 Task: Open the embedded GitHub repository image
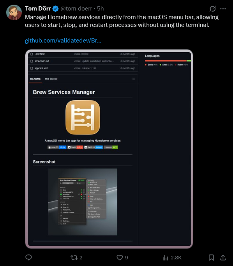(109, 149)
